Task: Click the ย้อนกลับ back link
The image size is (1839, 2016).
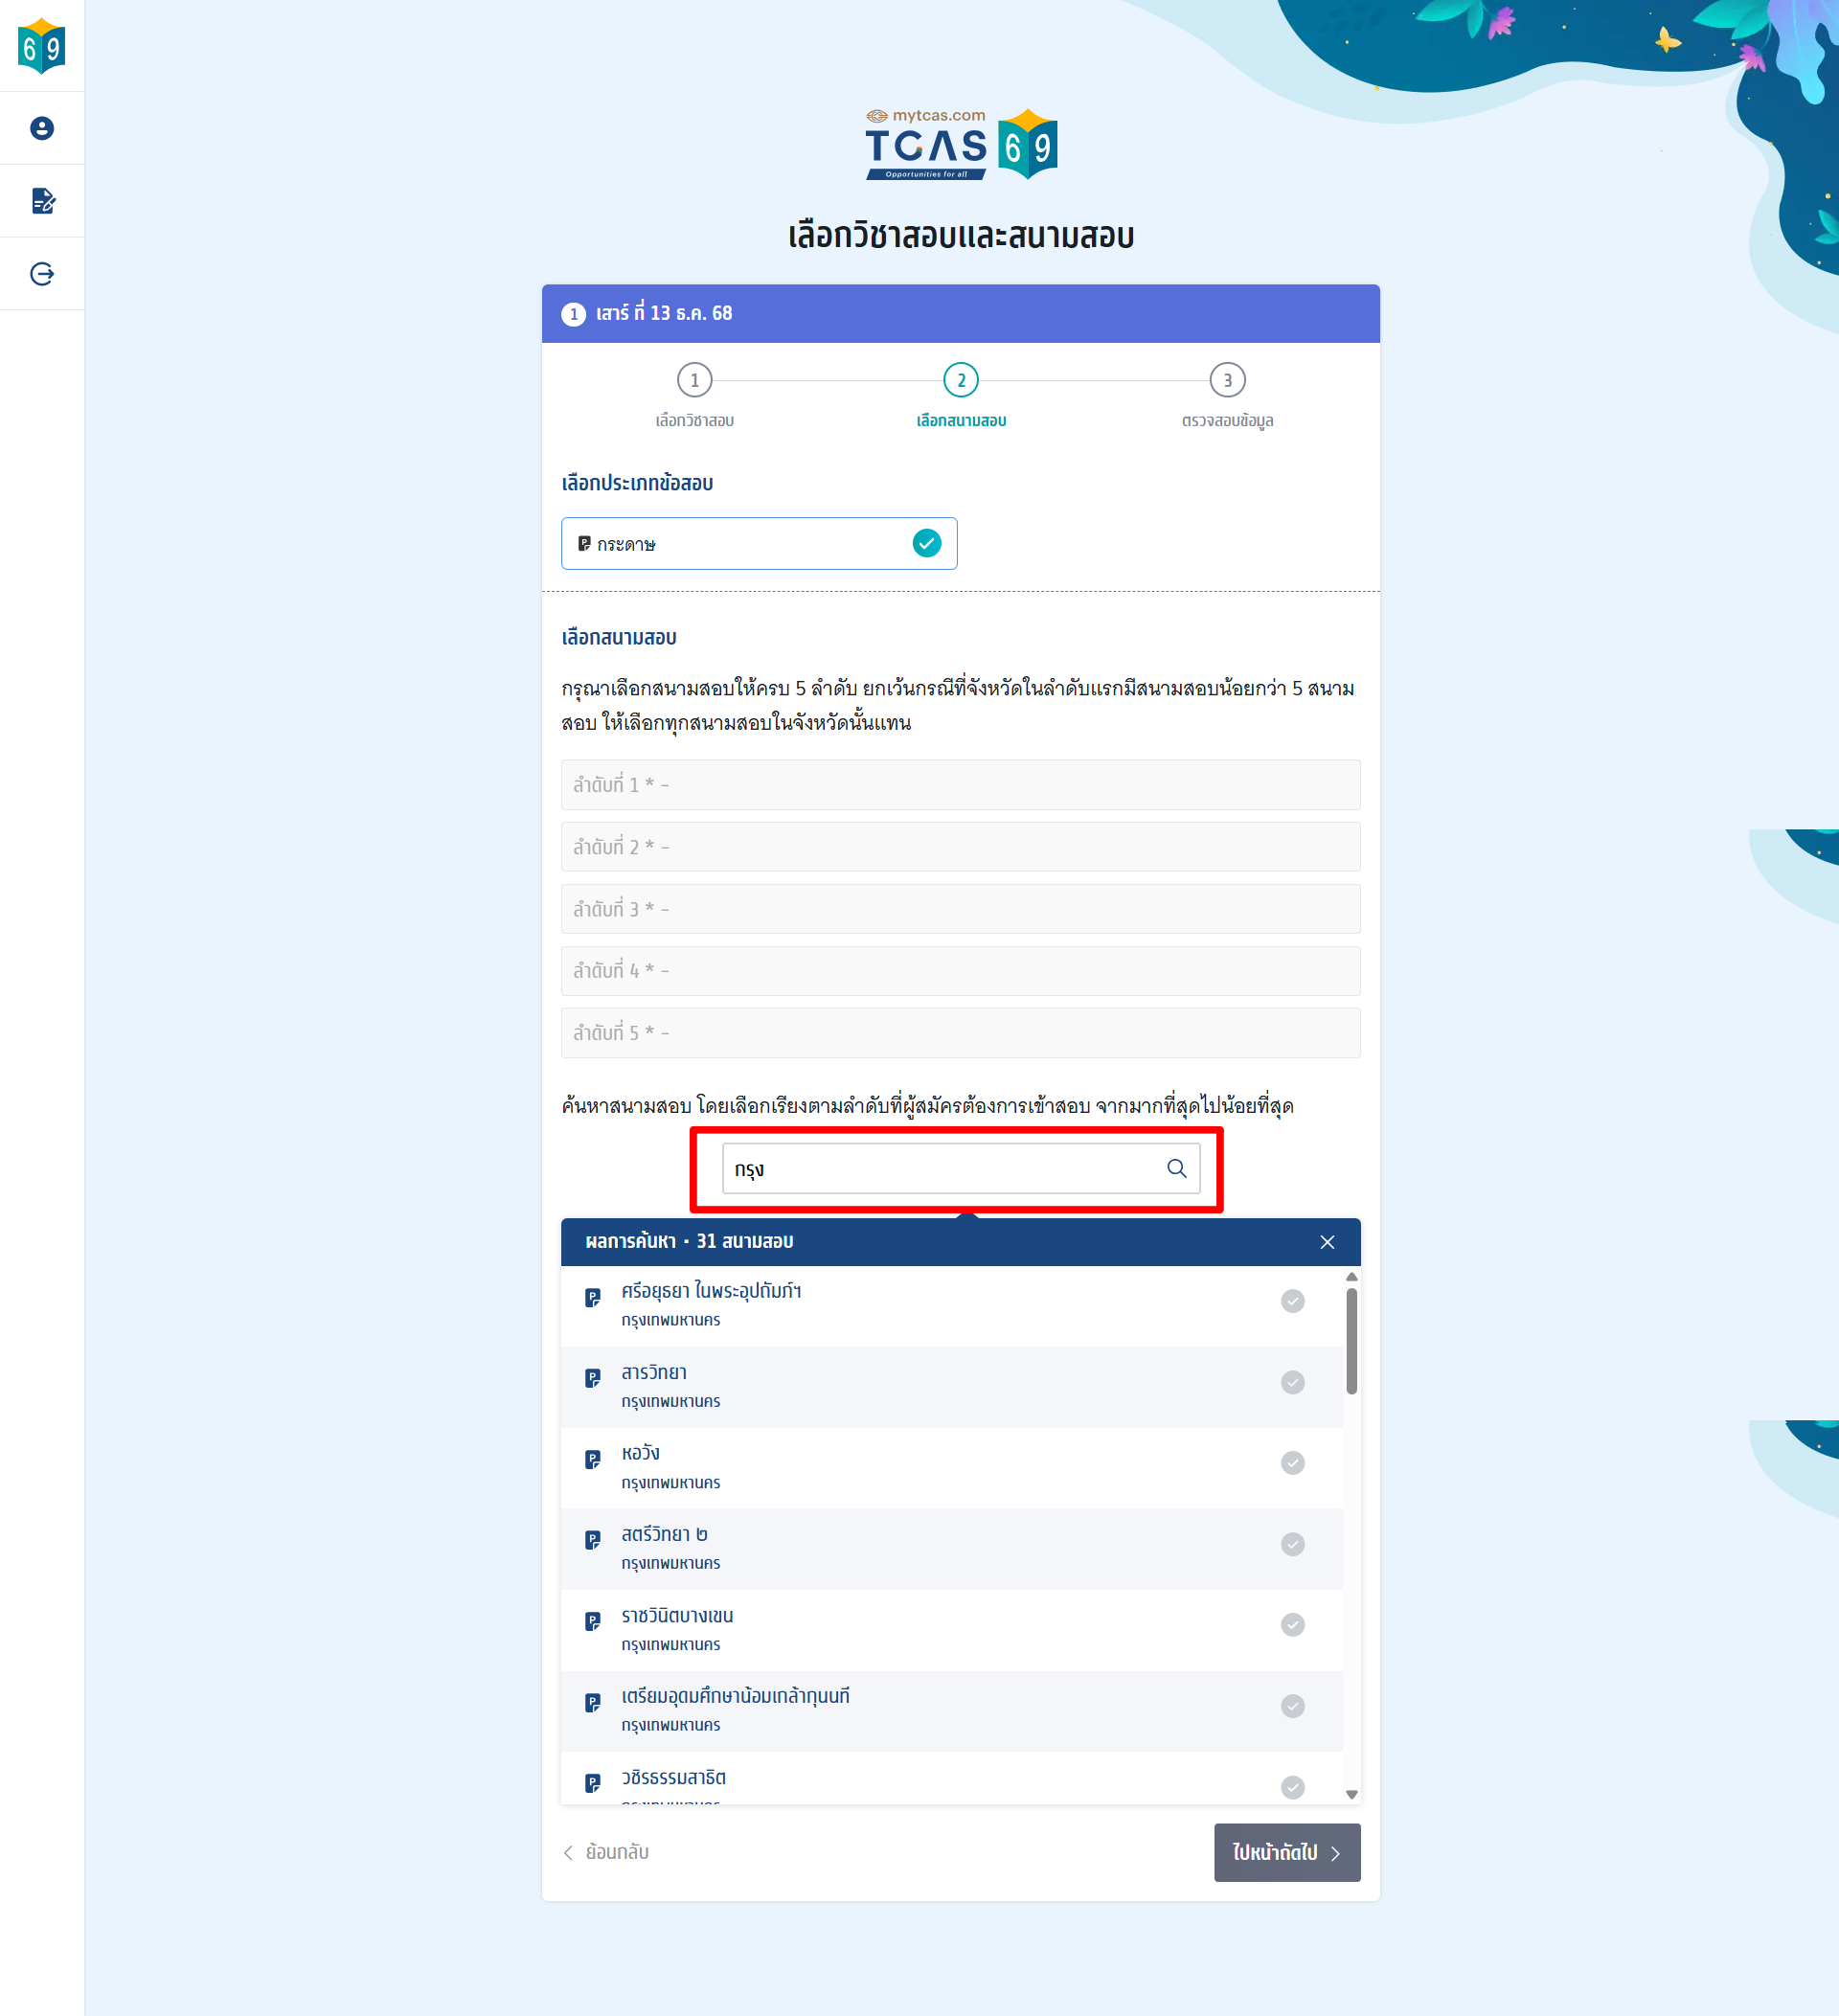Action: [606, 1852]
